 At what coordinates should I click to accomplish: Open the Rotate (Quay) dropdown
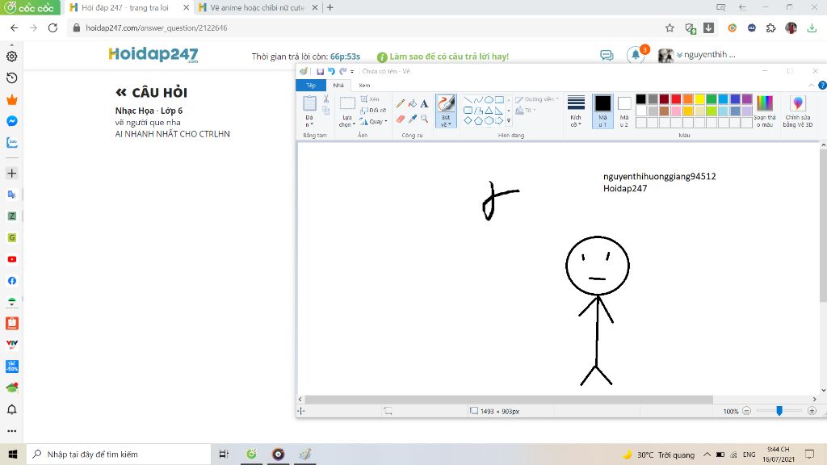click(x=373, y=121)
